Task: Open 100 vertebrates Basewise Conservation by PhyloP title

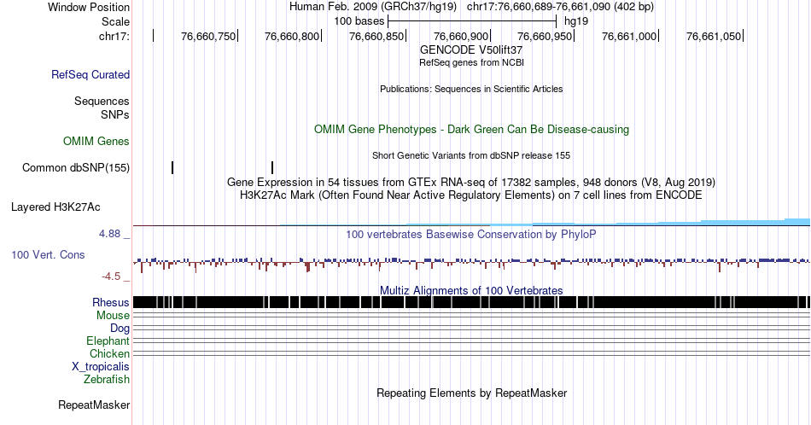Action: (x=471, y=234)
